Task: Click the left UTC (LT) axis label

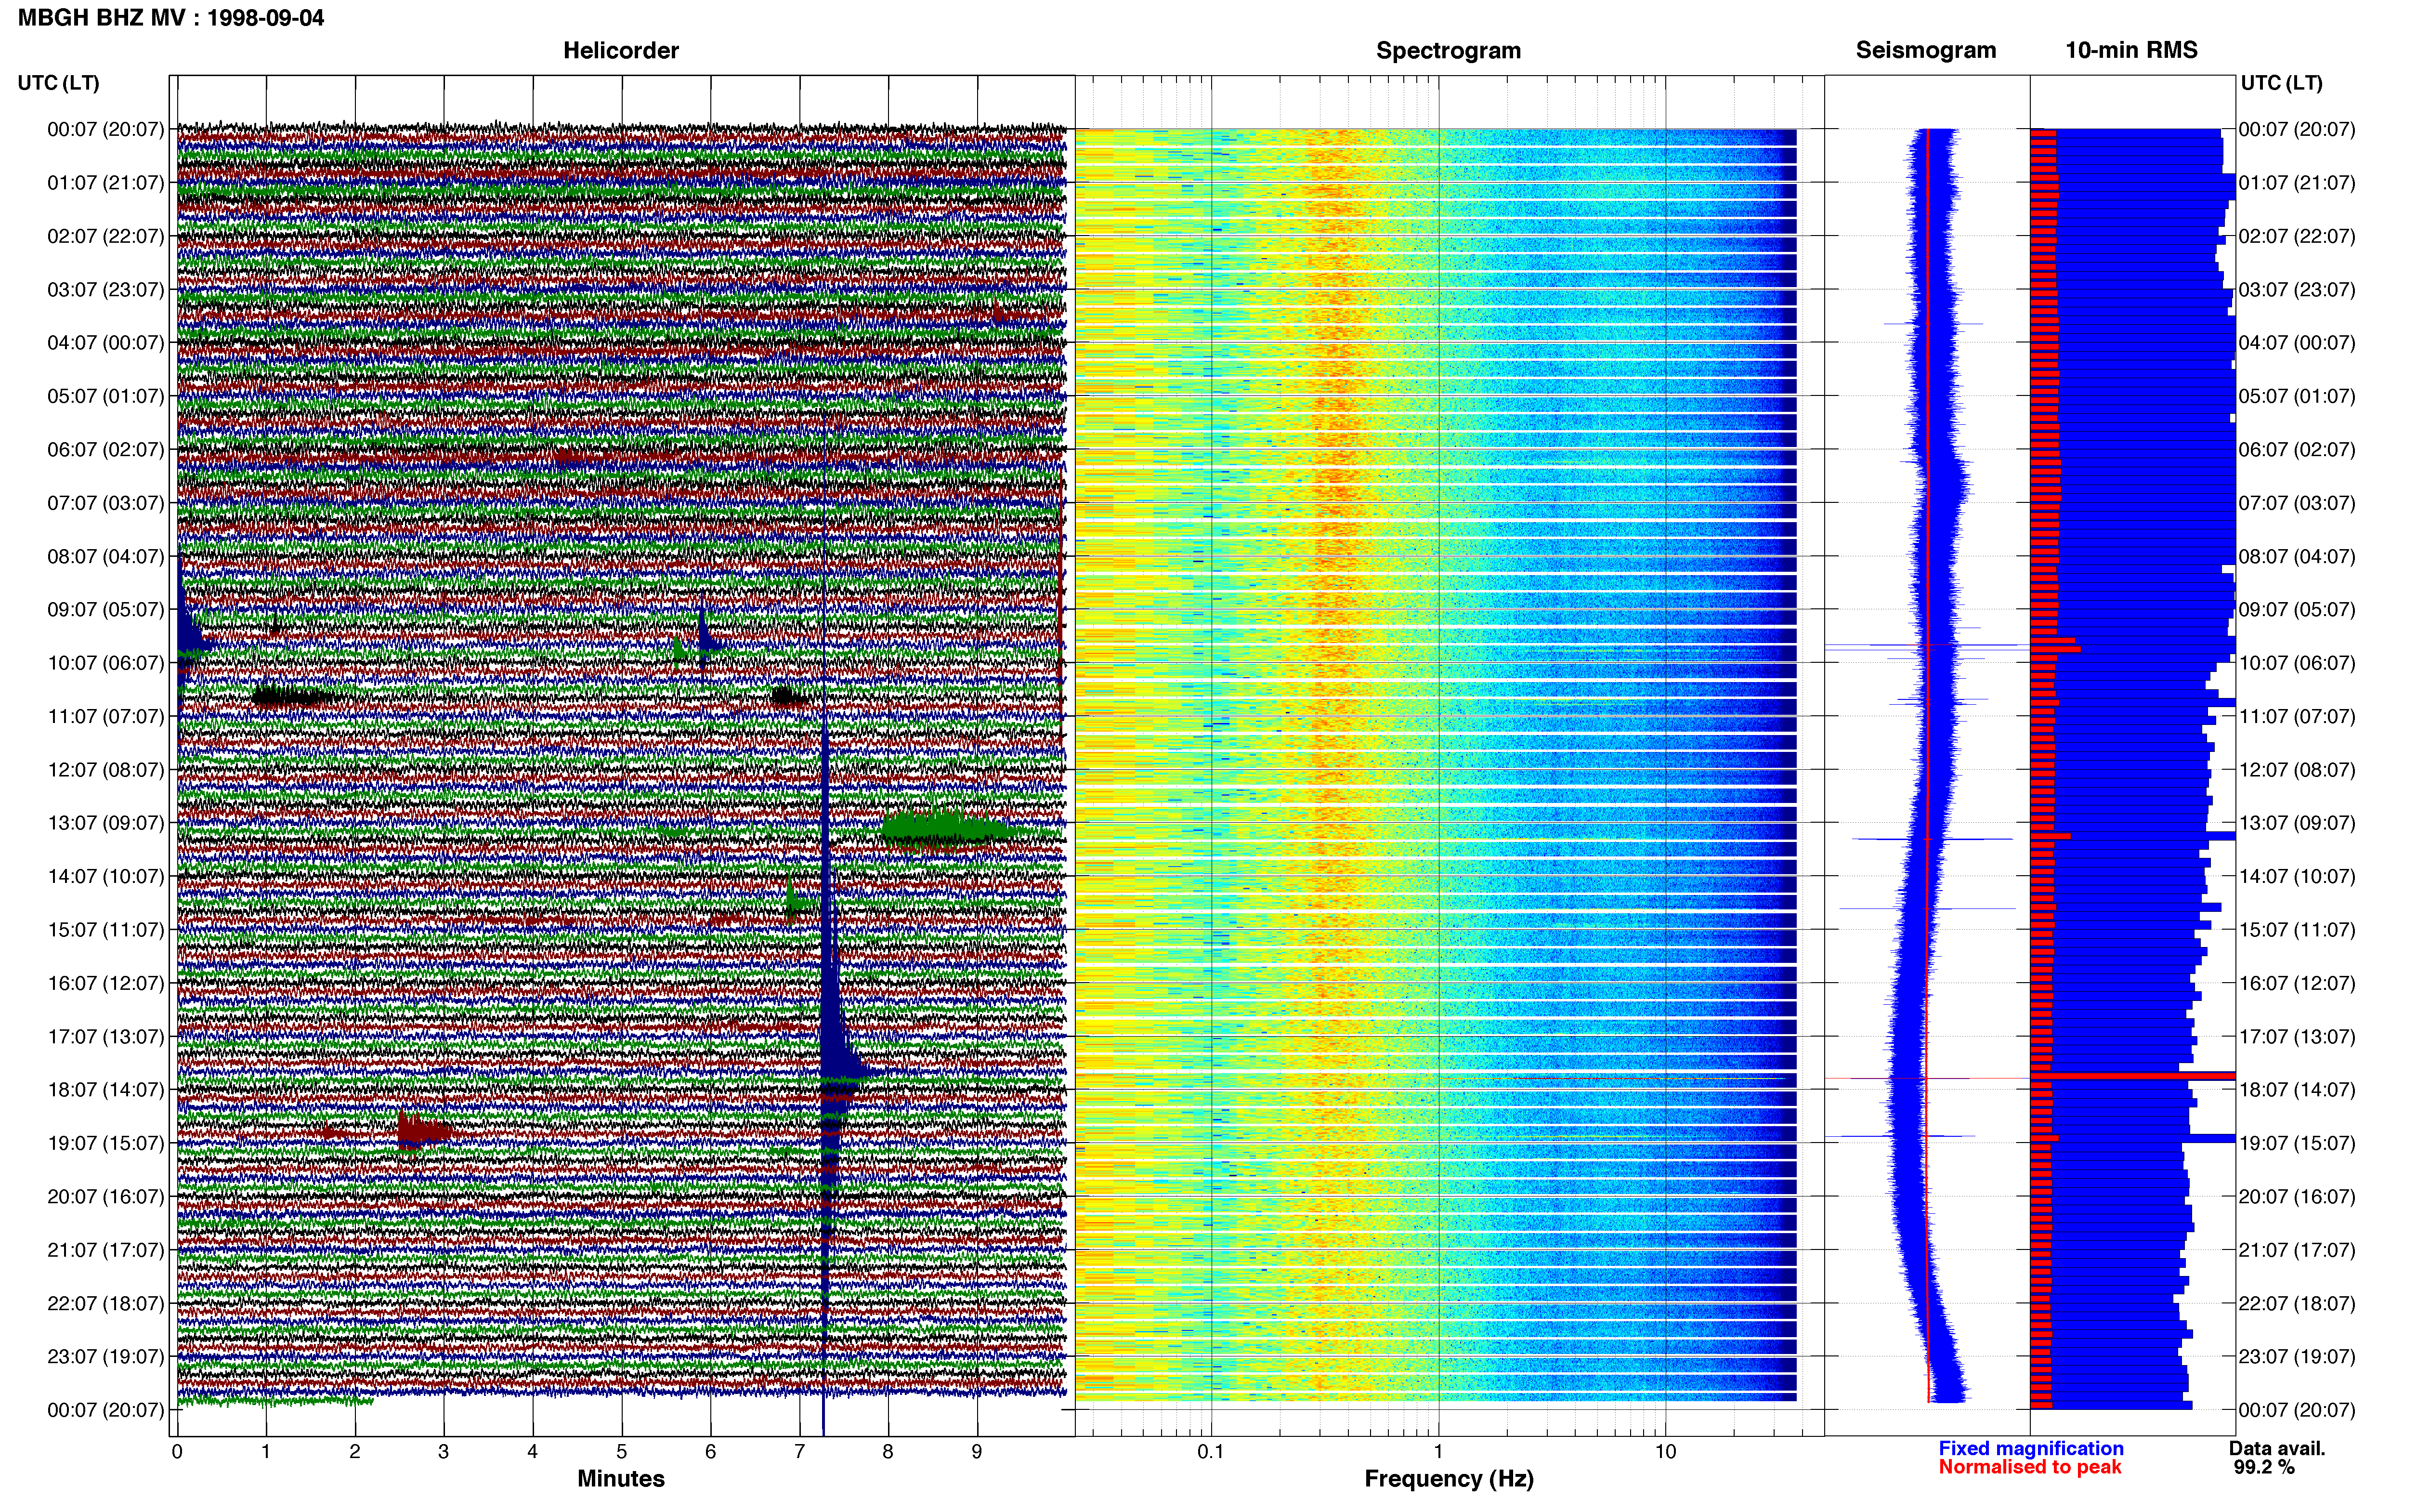Action: pos(58,83)
